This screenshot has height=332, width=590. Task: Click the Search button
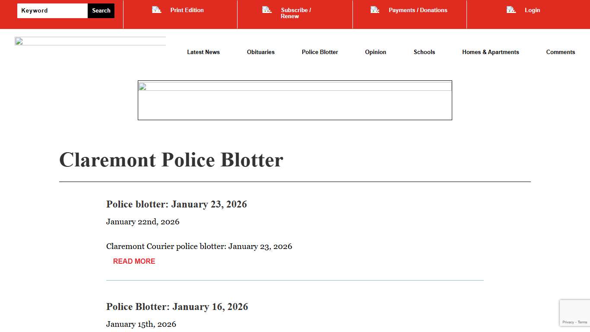click(x=101, y=10)
